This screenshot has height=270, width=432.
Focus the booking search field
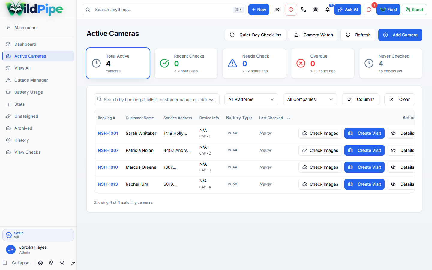[x=157, y=99]
